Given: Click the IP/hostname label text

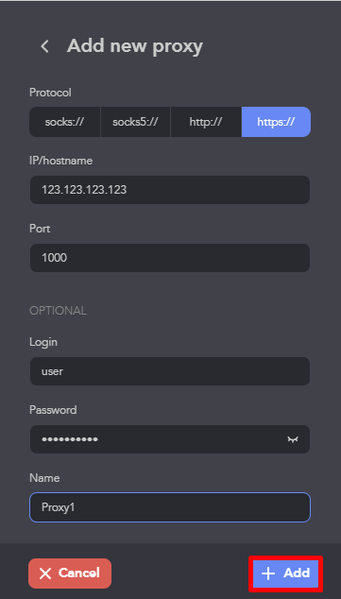Looking at the screenshot, I should 61,161.
